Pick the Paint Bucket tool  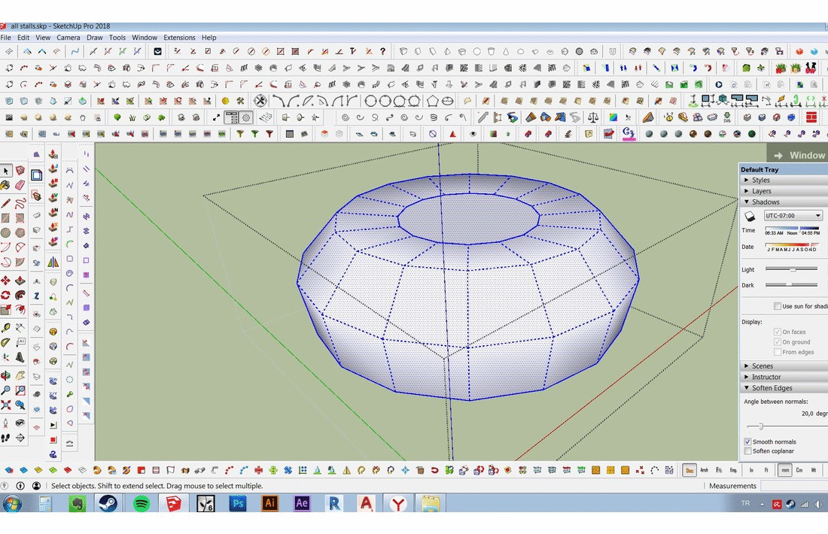coord(6,185)
